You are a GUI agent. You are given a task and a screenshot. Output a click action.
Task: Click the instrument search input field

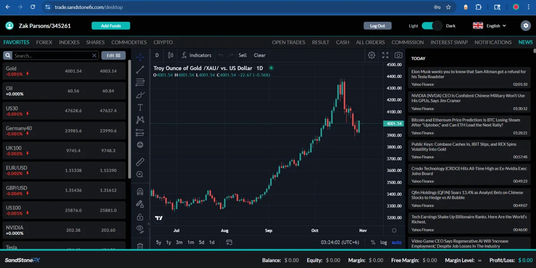pyautogui.click(x=51, y=56)
